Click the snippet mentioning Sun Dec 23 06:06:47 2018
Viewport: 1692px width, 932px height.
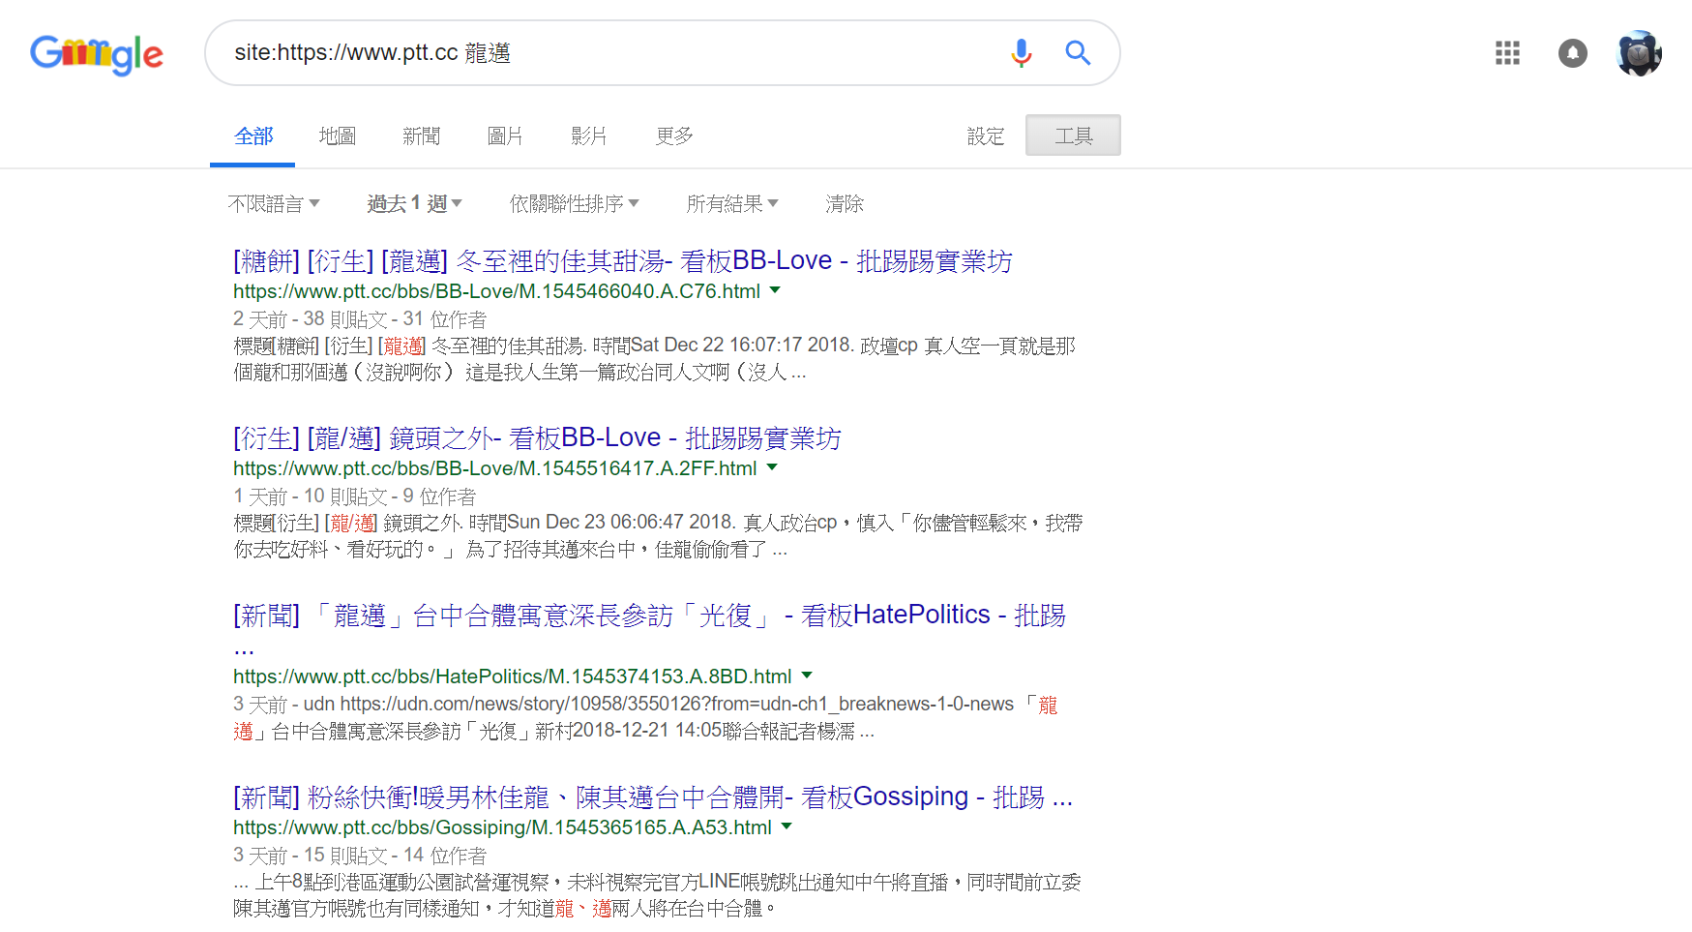[658, 536]
